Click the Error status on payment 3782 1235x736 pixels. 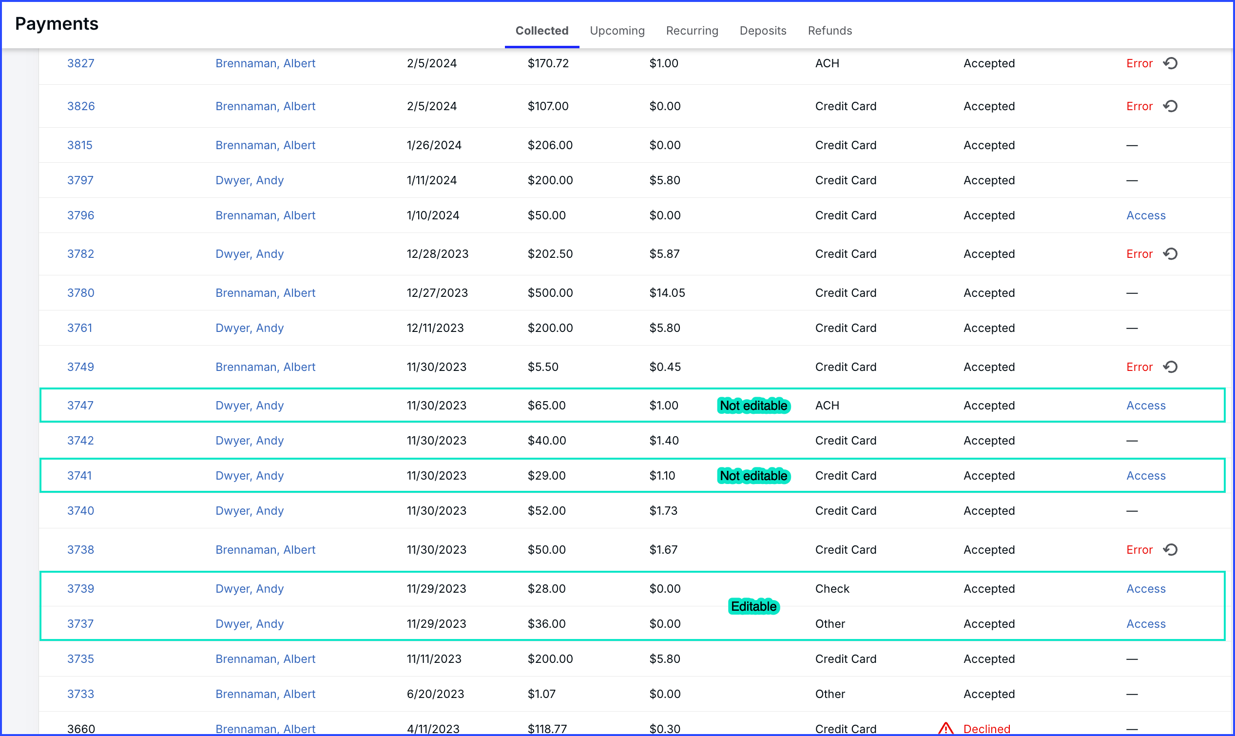pyautogui.click(x=1140, y=254)
